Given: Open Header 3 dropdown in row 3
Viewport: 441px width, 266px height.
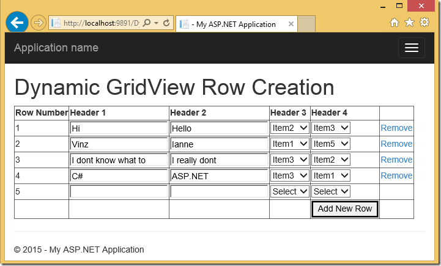Looking at the screenshot, I should coord(289,160).
